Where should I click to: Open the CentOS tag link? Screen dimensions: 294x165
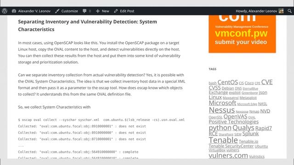tap(228, 82)
